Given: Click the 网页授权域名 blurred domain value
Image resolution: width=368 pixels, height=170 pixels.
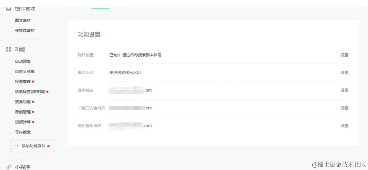Looking at the screenshot, I should pyautogui.click(x=130, y=125).
